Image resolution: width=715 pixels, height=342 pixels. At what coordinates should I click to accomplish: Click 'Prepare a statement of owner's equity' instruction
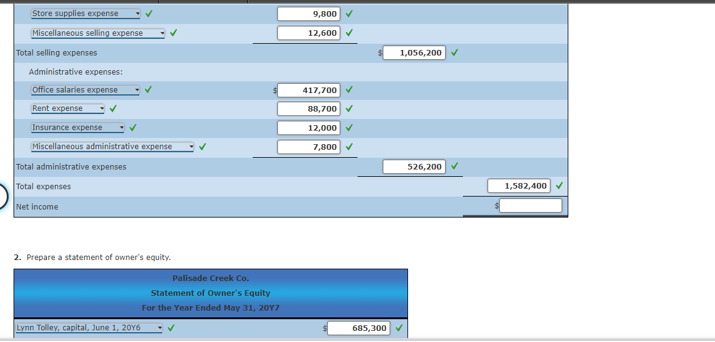99,258
